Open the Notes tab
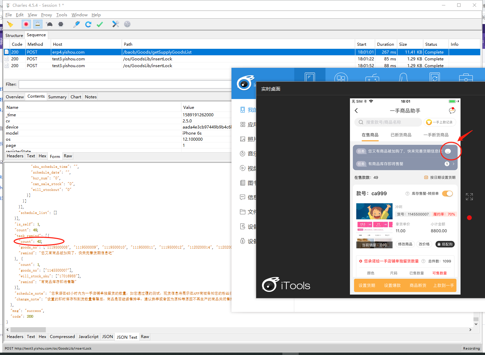The height and width of the screenshot is (355, 485). click(91, 97)
